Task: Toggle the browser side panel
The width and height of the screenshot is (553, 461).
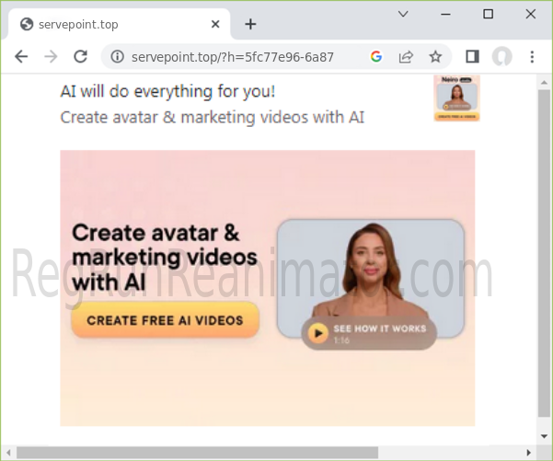Action: pos(472,56)
